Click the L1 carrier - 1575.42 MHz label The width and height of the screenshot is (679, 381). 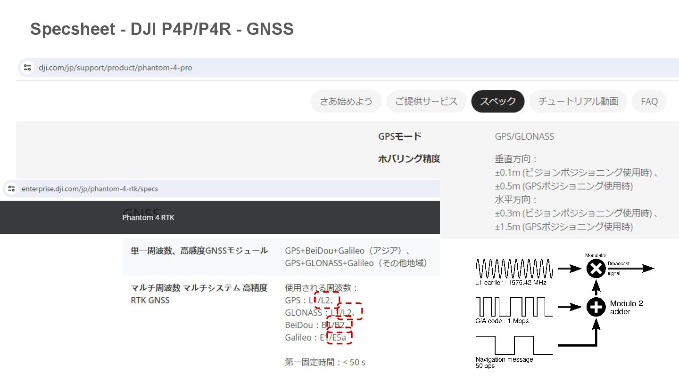click(512, 282)
